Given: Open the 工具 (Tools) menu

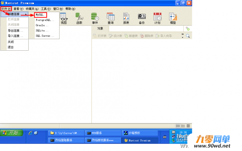Looking at the screenshot, I should tap(46, 9).
